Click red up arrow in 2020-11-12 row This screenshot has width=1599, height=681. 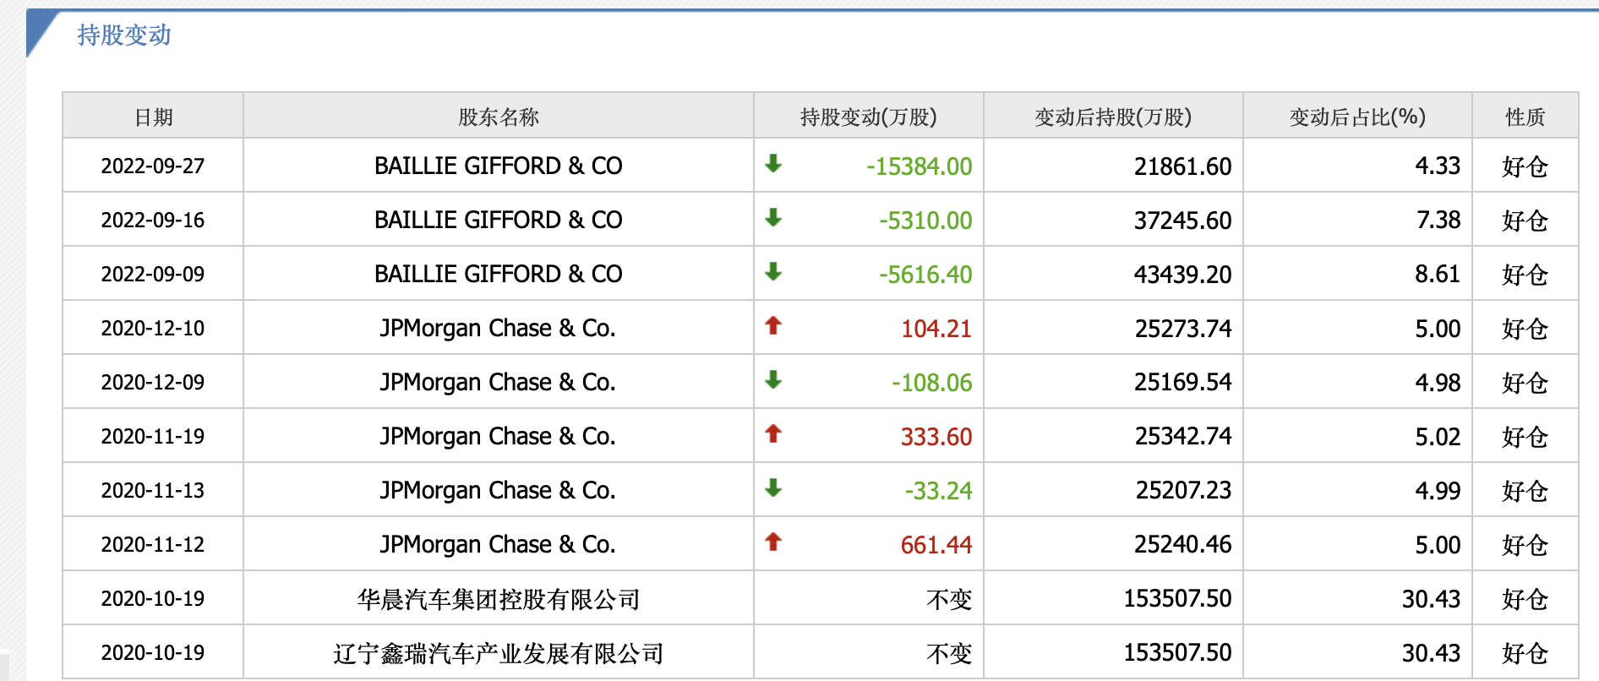click(x=772, y=542)
